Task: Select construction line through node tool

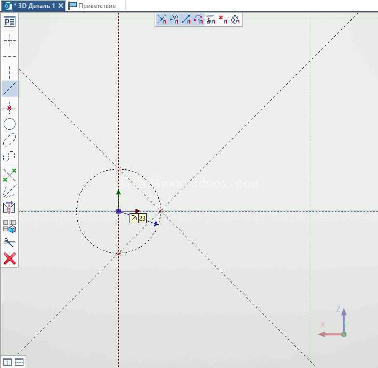Action: [10, 108]
